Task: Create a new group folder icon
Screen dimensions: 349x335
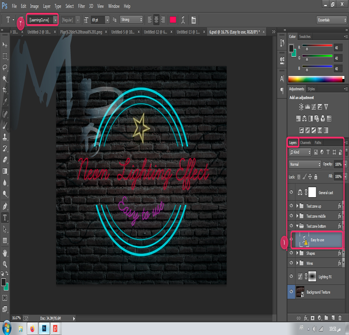Action: tap(326, 318)
